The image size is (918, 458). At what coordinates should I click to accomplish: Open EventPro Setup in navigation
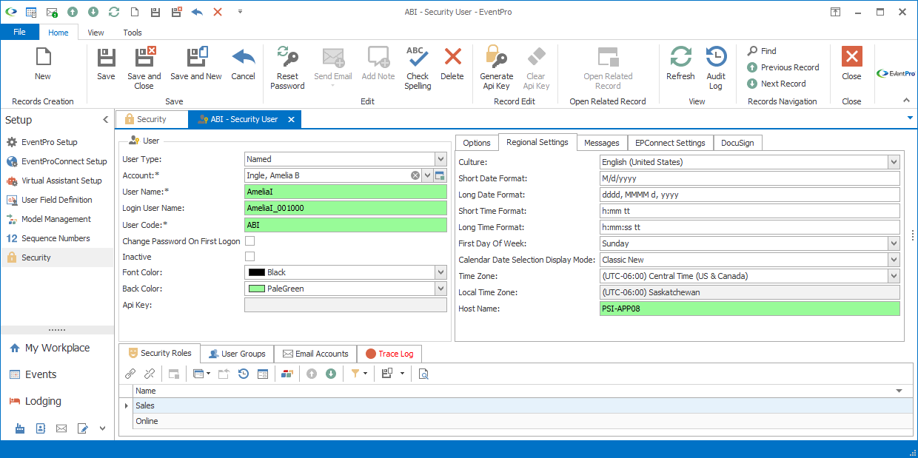[50, 142]
